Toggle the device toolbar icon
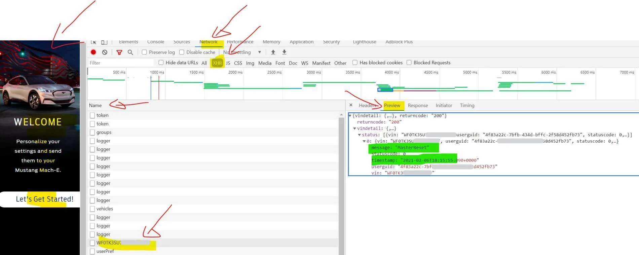Viewport: 639px width, 255px height. [104, 42]
